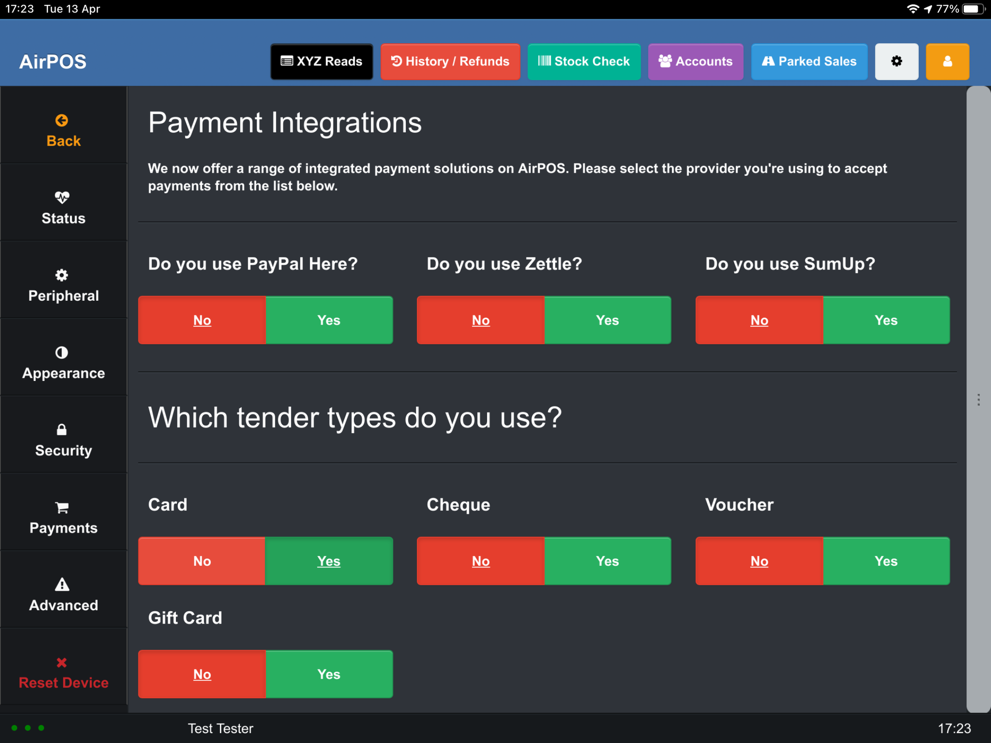The width and height of the screenshot is (991, 743).
Task: Select the Payments sidebar tab
Action: click(63, 518)
